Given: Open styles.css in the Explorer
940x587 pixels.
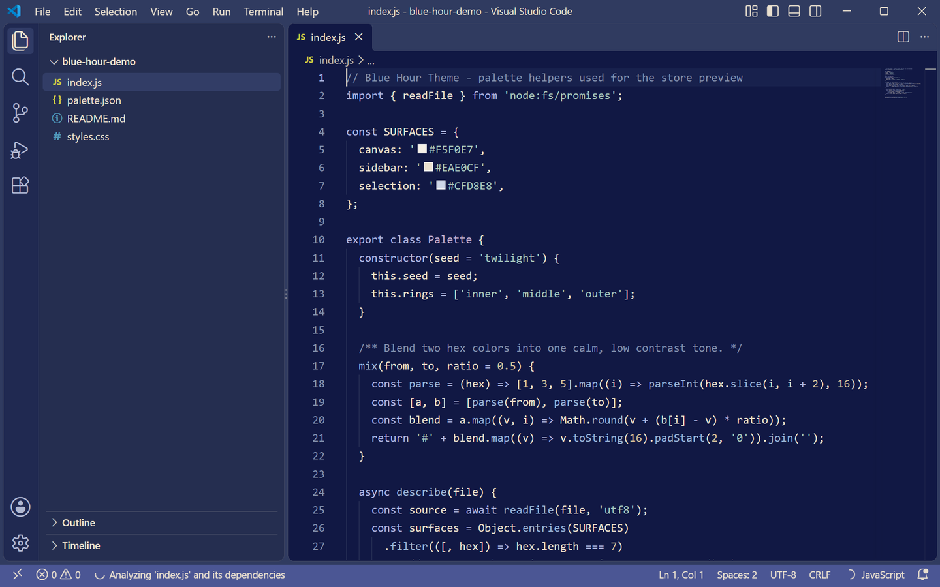Looking at the screenshot, I should (x=162, y=136).
